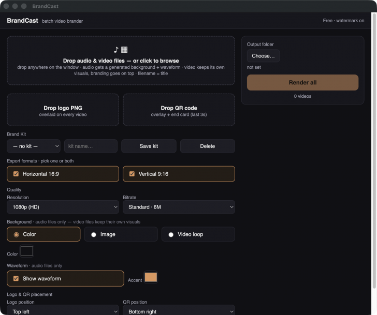Click Choose… for the output folder

coord(263,56)
